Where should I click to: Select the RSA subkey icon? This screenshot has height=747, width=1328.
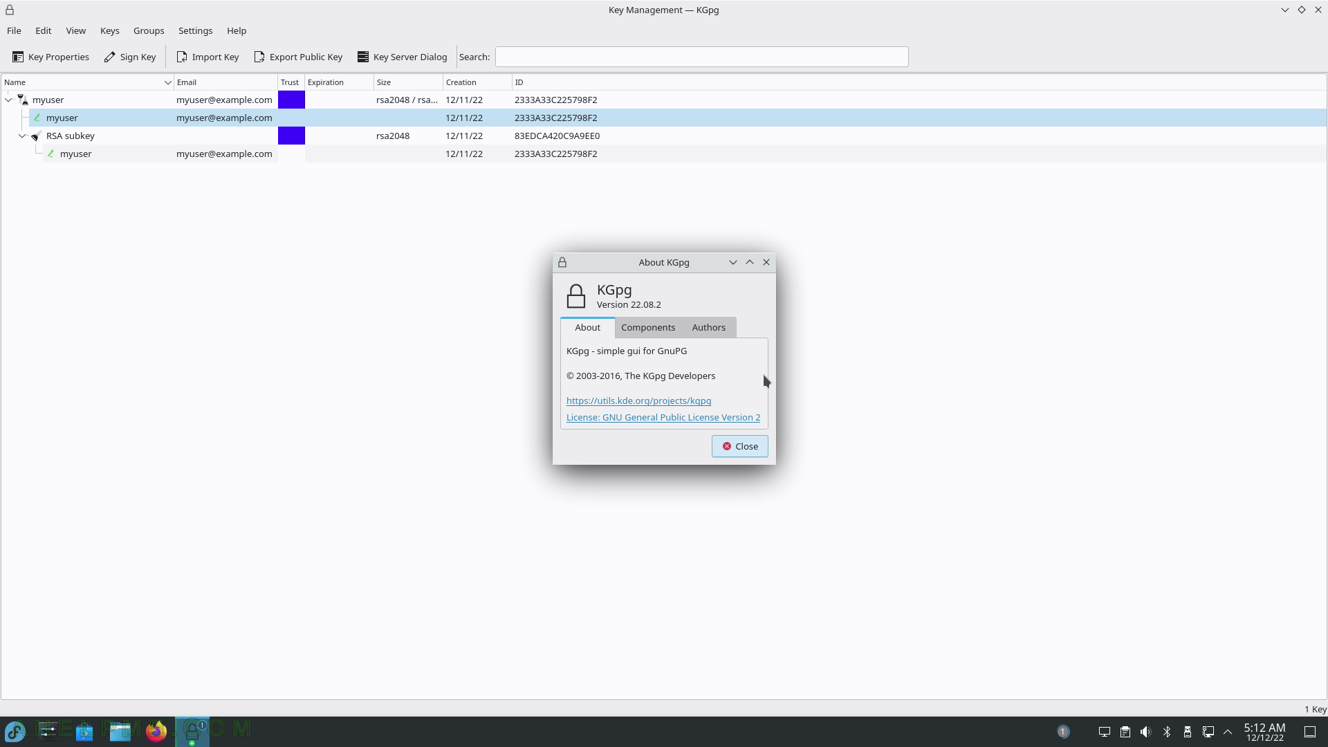coord(37,136)
